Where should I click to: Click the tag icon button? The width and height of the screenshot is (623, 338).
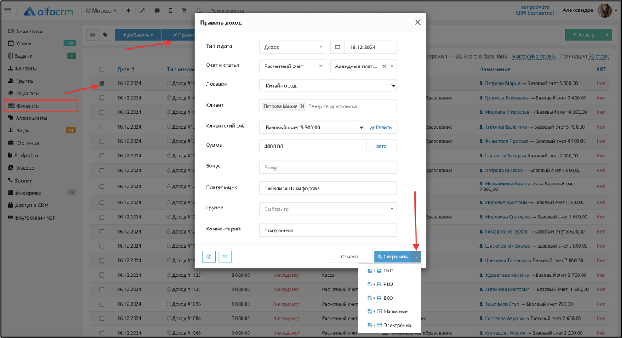coord(105,35)
